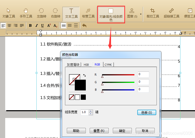The width and height of the screenshot is (195, 138).
Task: Click the left text box handle
Action: pos(36,73)
